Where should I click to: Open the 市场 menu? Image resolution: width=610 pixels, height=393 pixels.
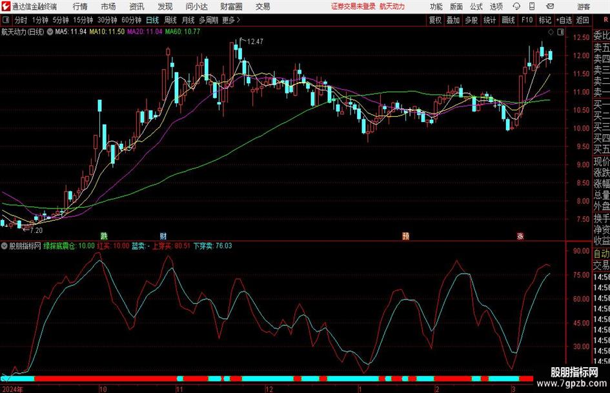(108, 6)
